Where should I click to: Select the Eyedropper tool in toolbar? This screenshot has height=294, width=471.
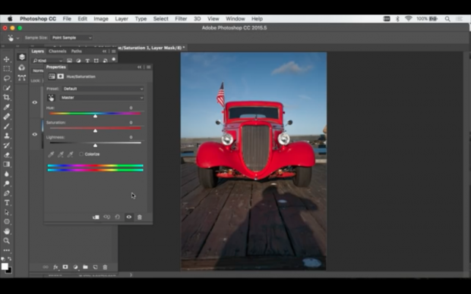pos(6,107)
